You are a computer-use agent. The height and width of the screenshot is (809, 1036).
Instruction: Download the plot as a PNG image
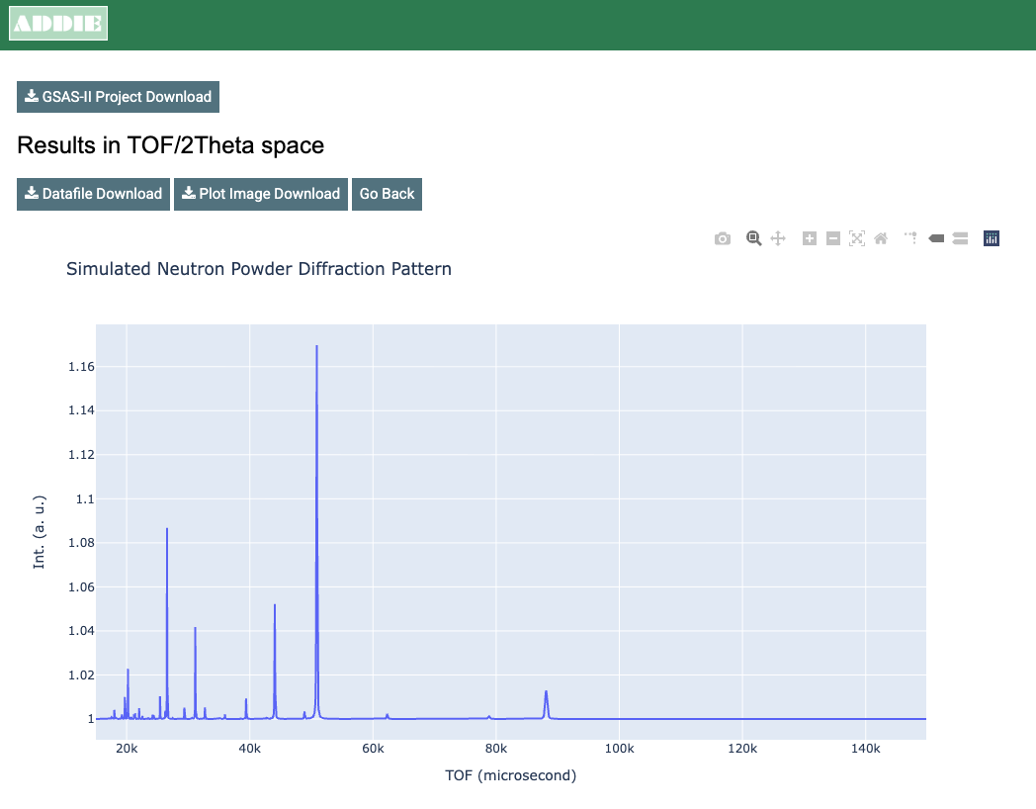point(723,238)
